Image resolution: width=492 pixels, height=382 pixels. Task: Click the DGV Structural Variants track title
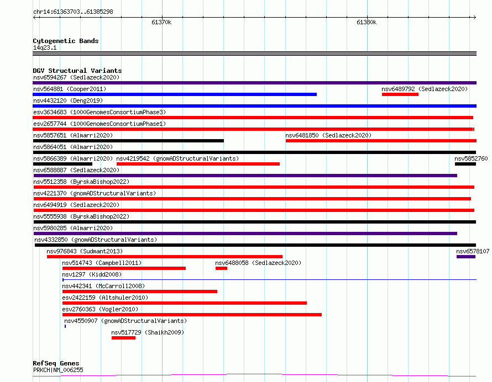[x=77, y=71]
